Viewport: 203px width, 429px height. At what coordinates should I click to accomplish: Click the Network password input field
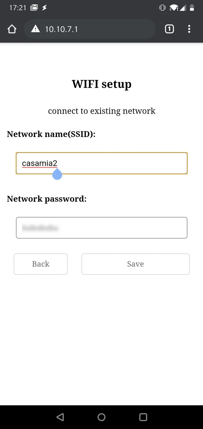101,228
